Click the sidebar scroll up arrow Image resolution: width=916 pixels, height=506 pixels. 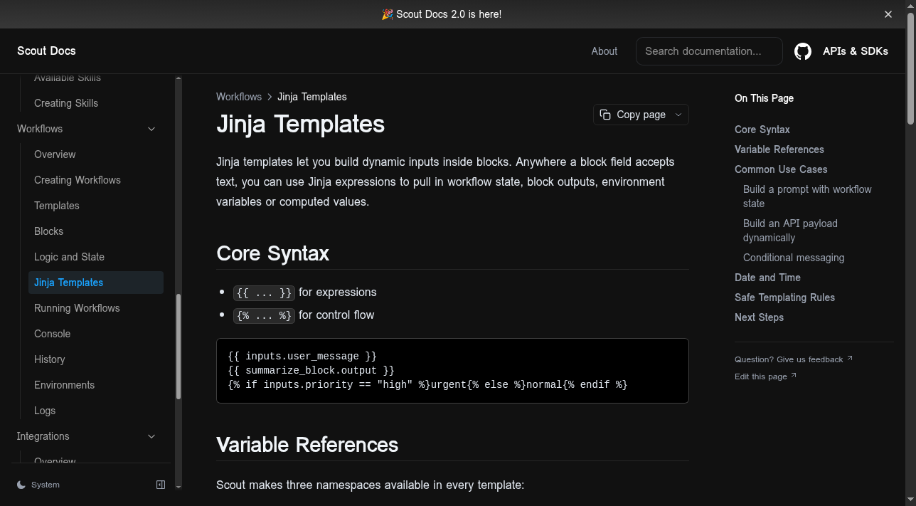point(179,78)
